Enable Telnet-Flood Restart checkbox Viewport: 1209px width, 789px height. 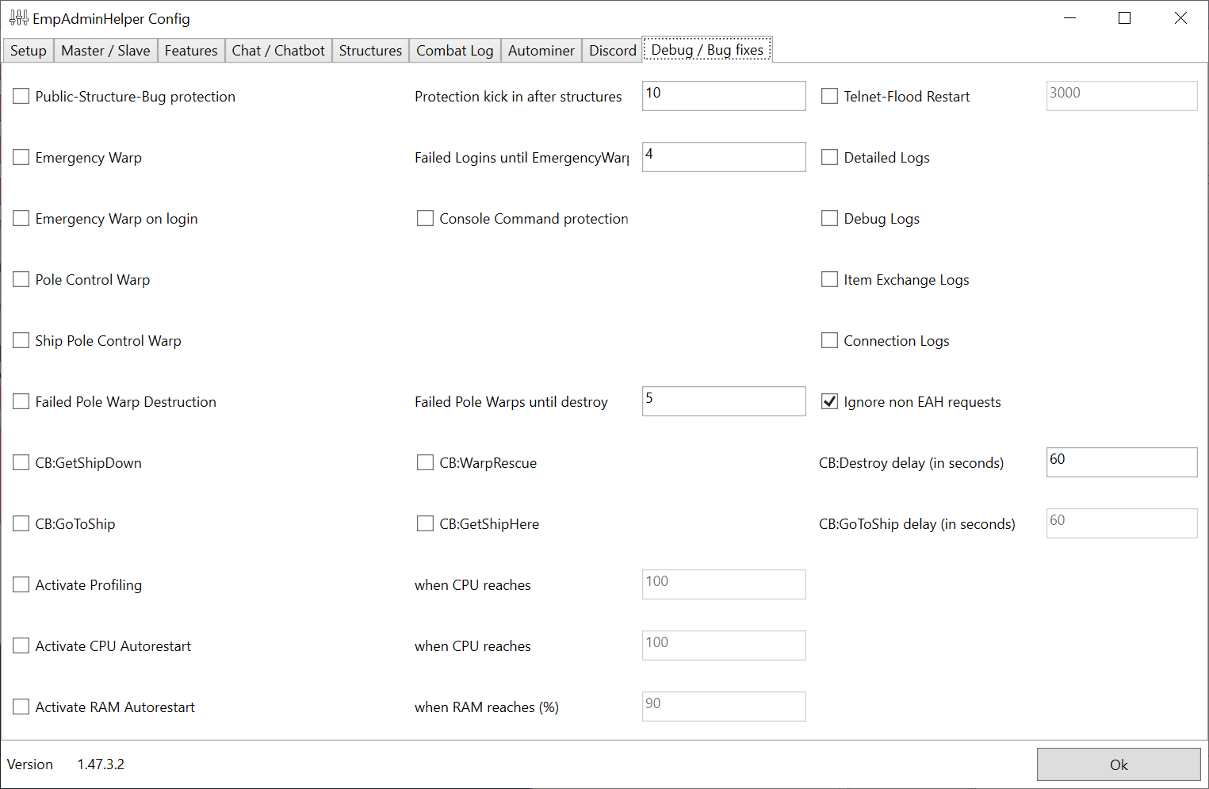830,96
